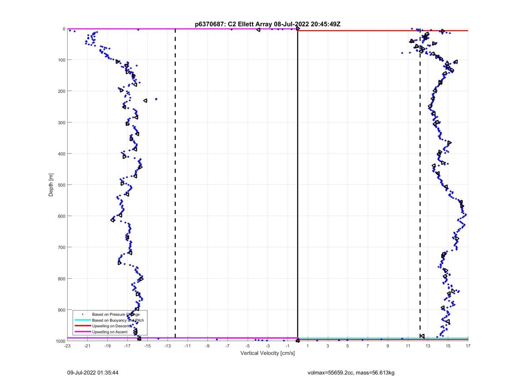
Task: Click velocity tick label '-9'
Action: pos(207,346)
